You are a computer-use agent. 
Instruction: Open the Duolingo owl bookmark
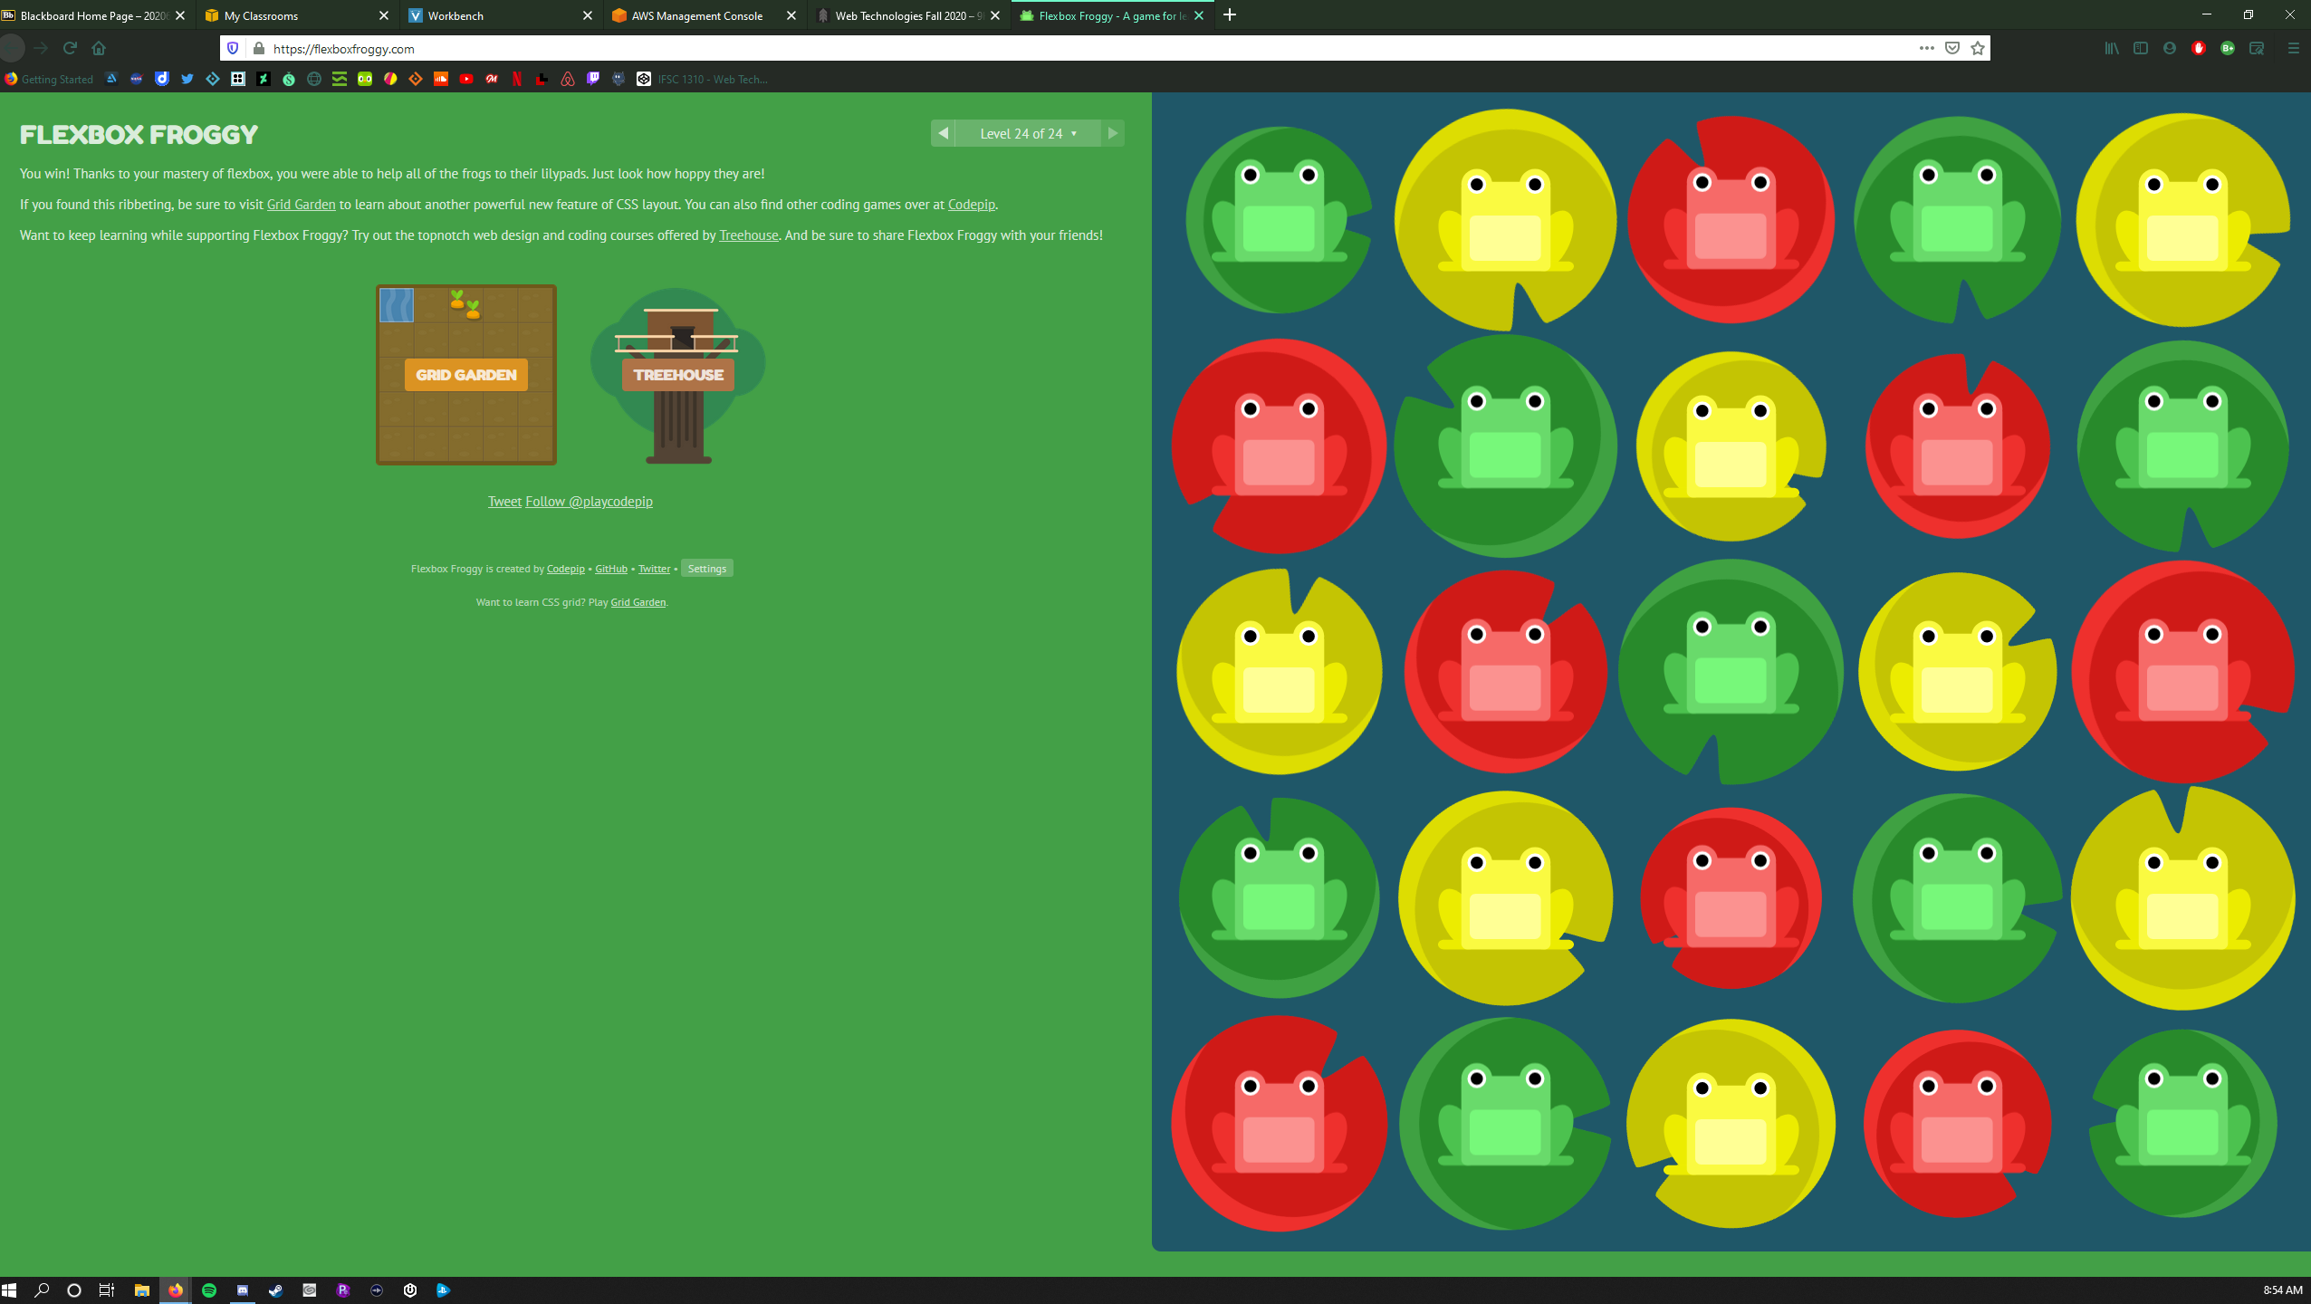[365, 80]
